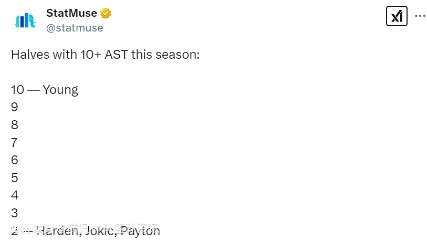Click the number 7 line

pyautogui.click(x=15, y=143)
